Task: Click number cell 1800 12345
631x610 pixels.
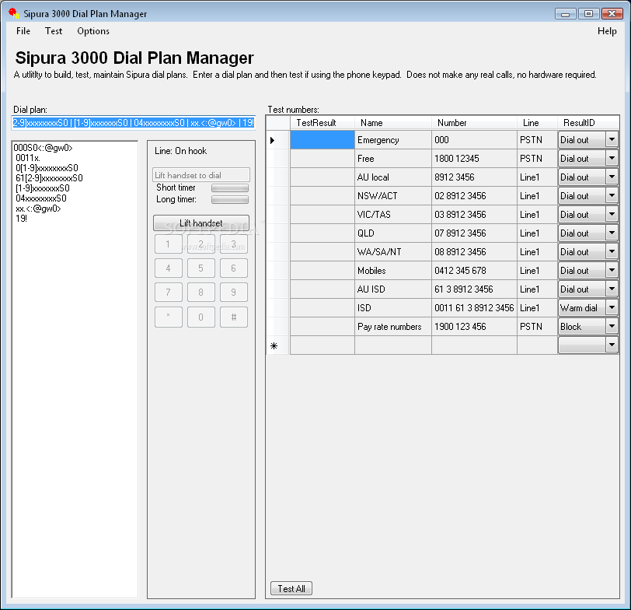Action: click(475, 159)
